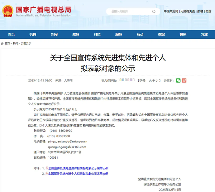The height and width of the screenshot is (192, 215).
Task: Click PDF icon of first attachment
Action: tap(46, 168)
